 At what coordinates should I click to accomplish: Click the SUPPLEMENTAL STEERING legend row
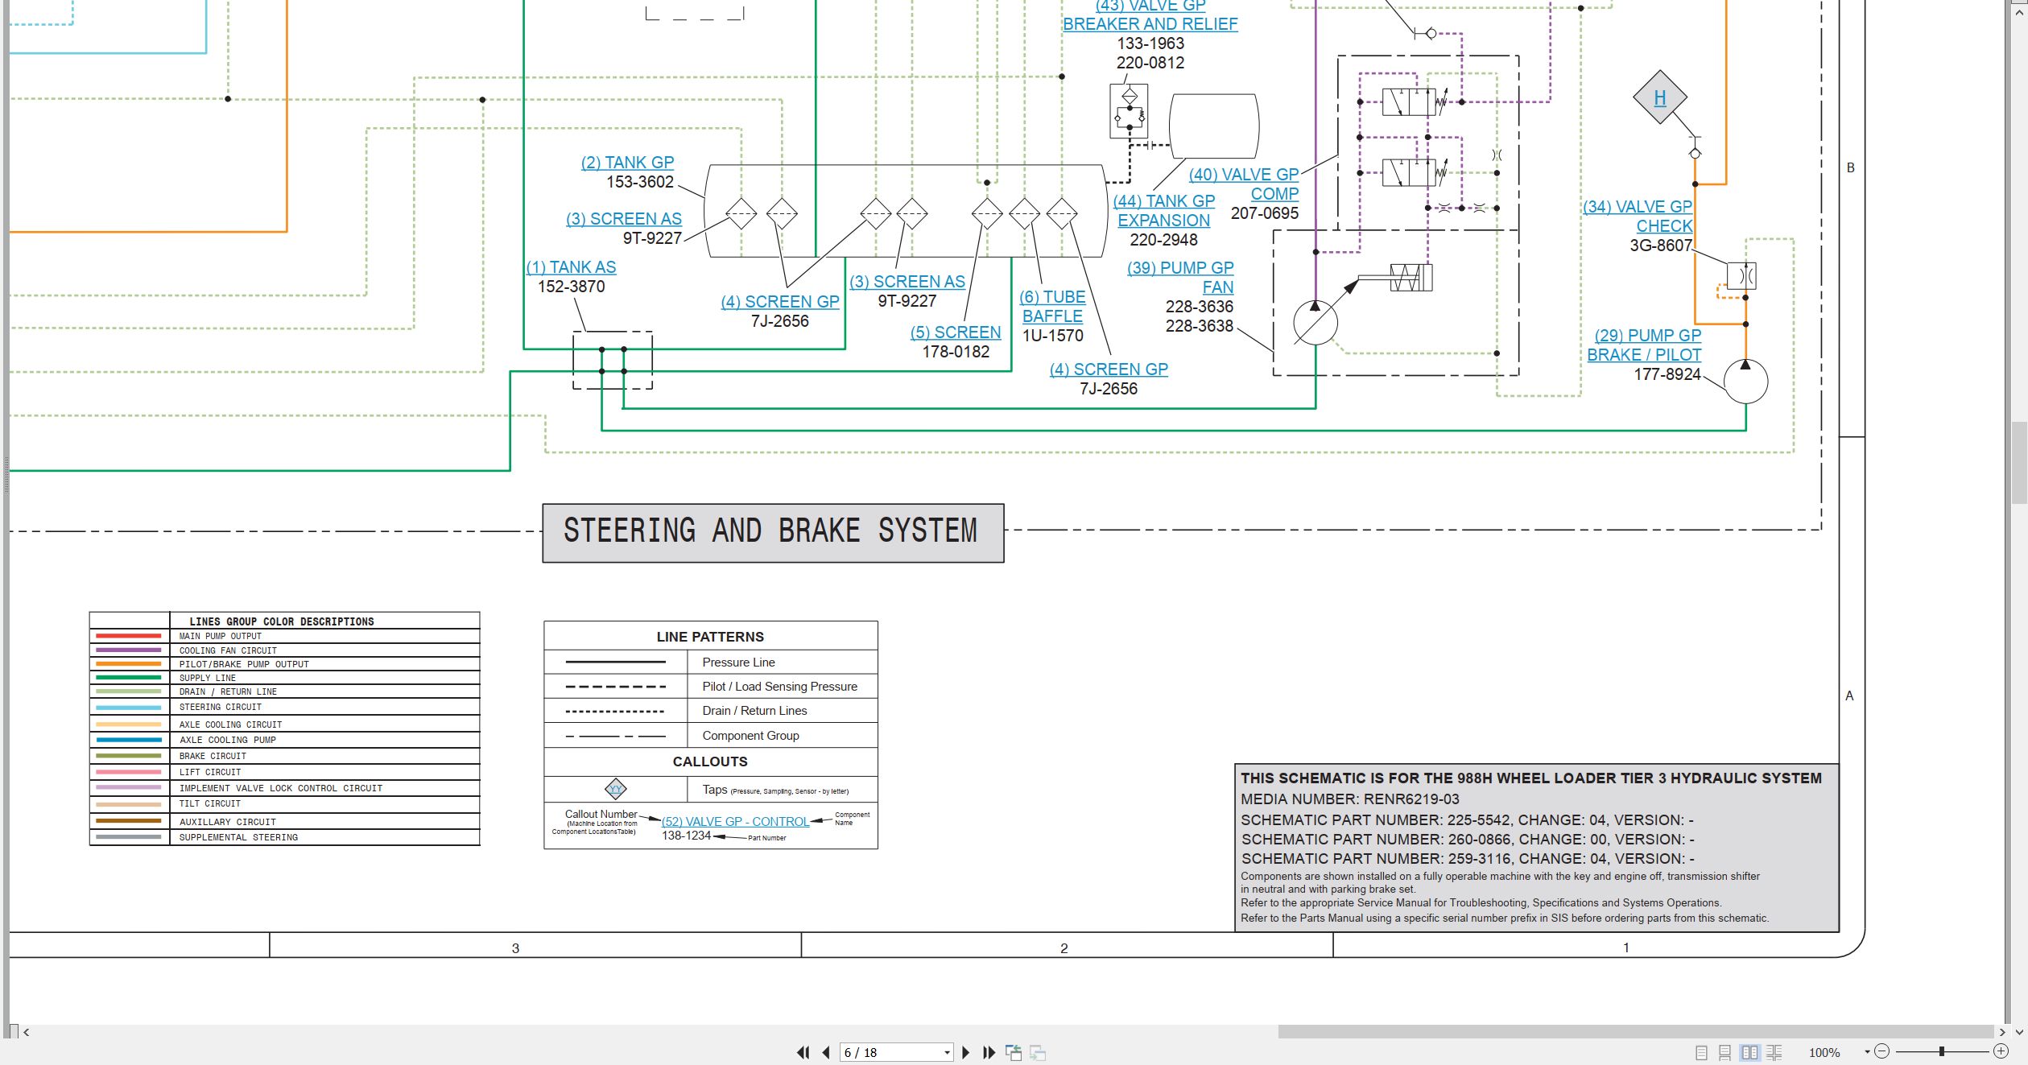click(285, 837)
